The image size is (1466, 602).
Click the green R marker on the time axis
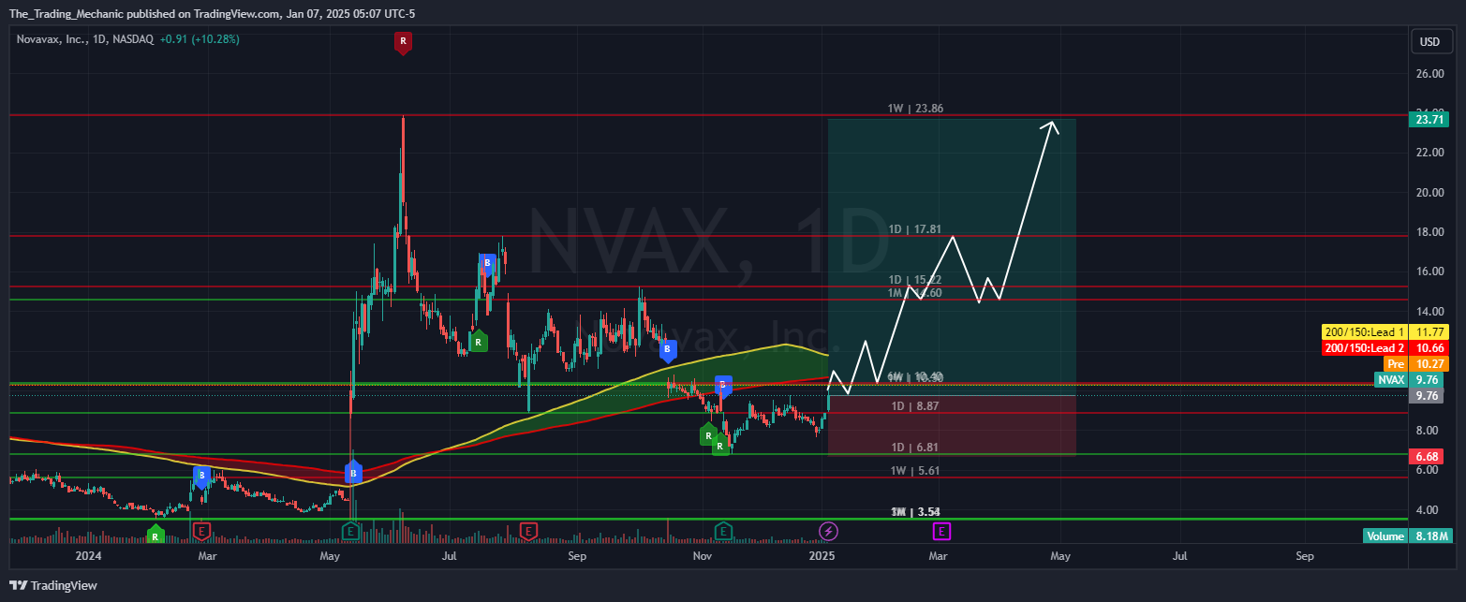pos(155,534)
